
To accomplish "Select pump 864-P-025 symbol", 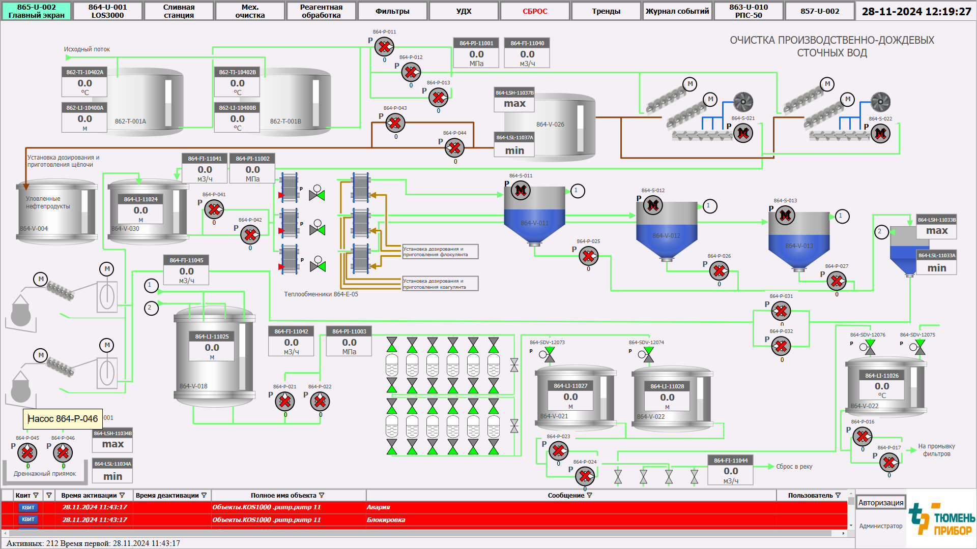I will 588,256.
